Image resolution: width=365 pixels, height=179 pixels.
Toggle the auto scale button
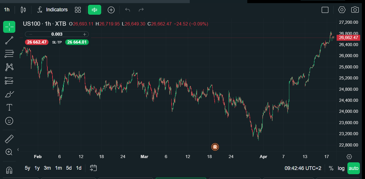tap(353, 168)
